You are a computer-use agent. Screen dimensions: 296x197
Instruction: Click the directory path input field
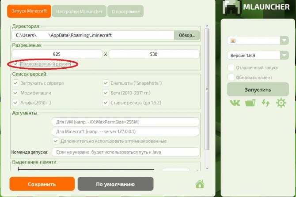point(93,35)
